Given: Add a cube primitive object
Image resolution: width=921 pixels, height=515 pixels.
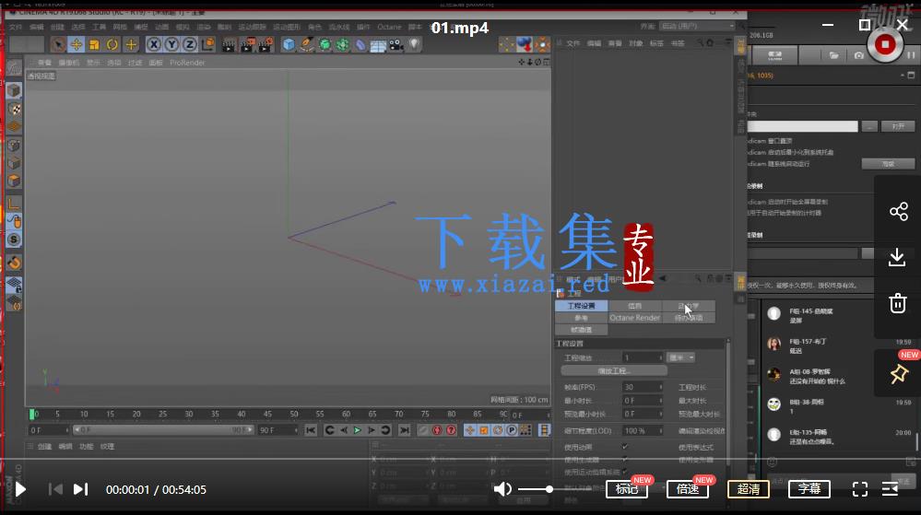Looking at the screenshot, I should coord(289,44).
